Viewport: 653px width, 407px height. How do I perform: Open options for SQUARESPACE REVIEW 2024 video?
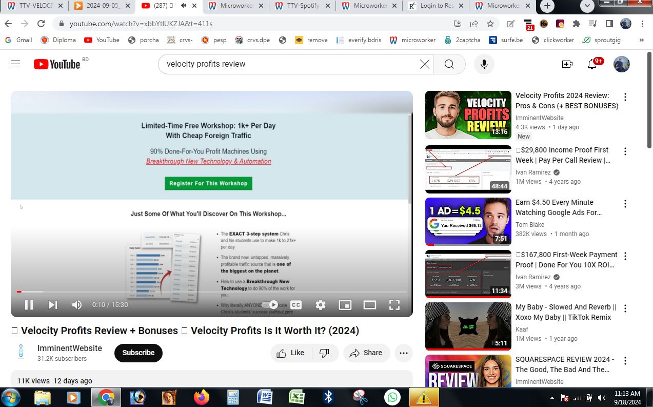[625, 361]
